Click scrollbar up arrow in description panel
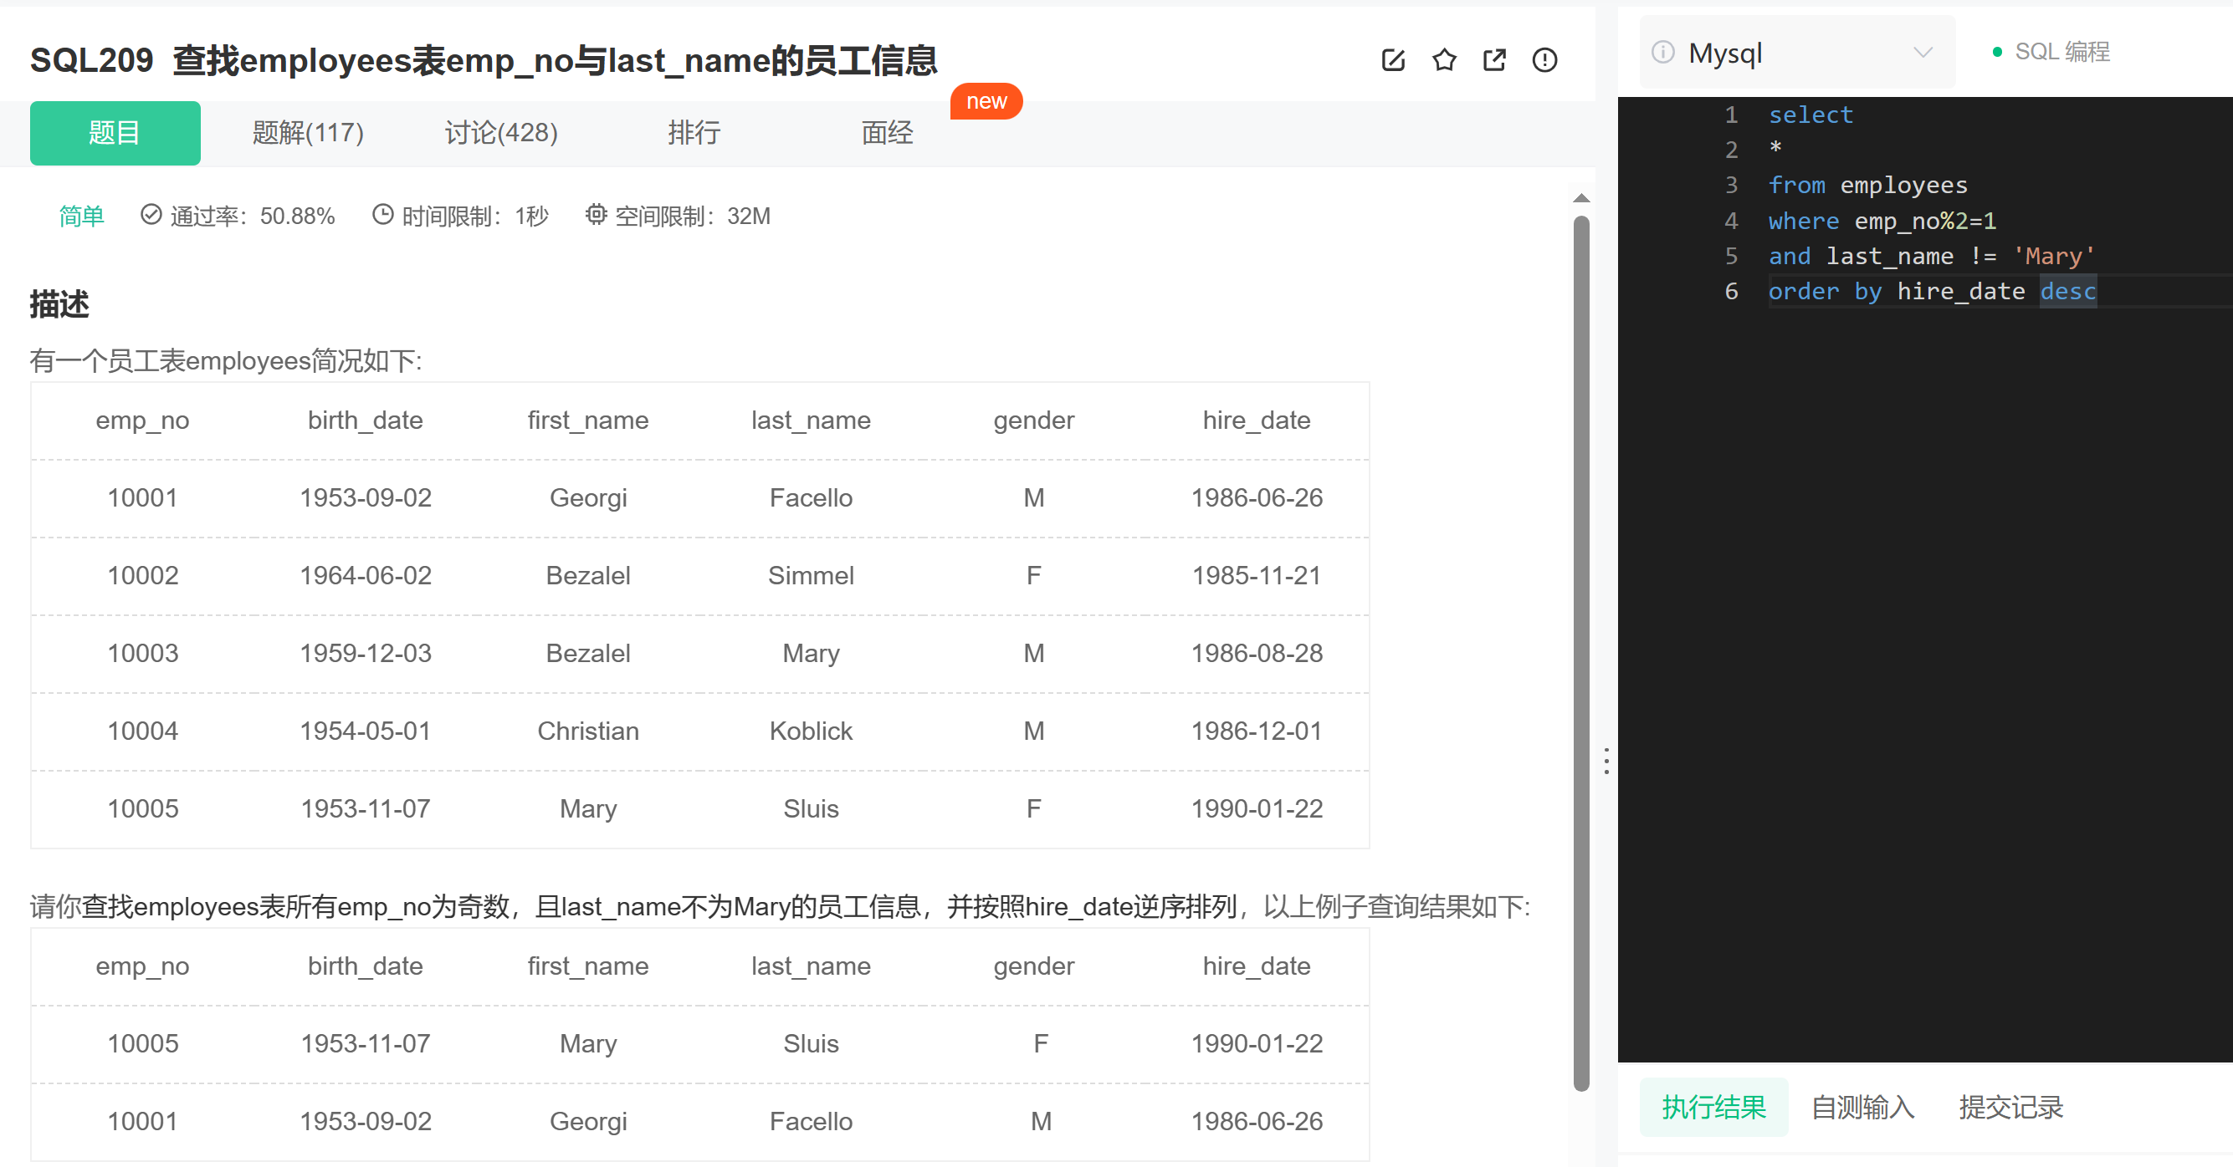2233x1167 pixels. coord(1581,197)
